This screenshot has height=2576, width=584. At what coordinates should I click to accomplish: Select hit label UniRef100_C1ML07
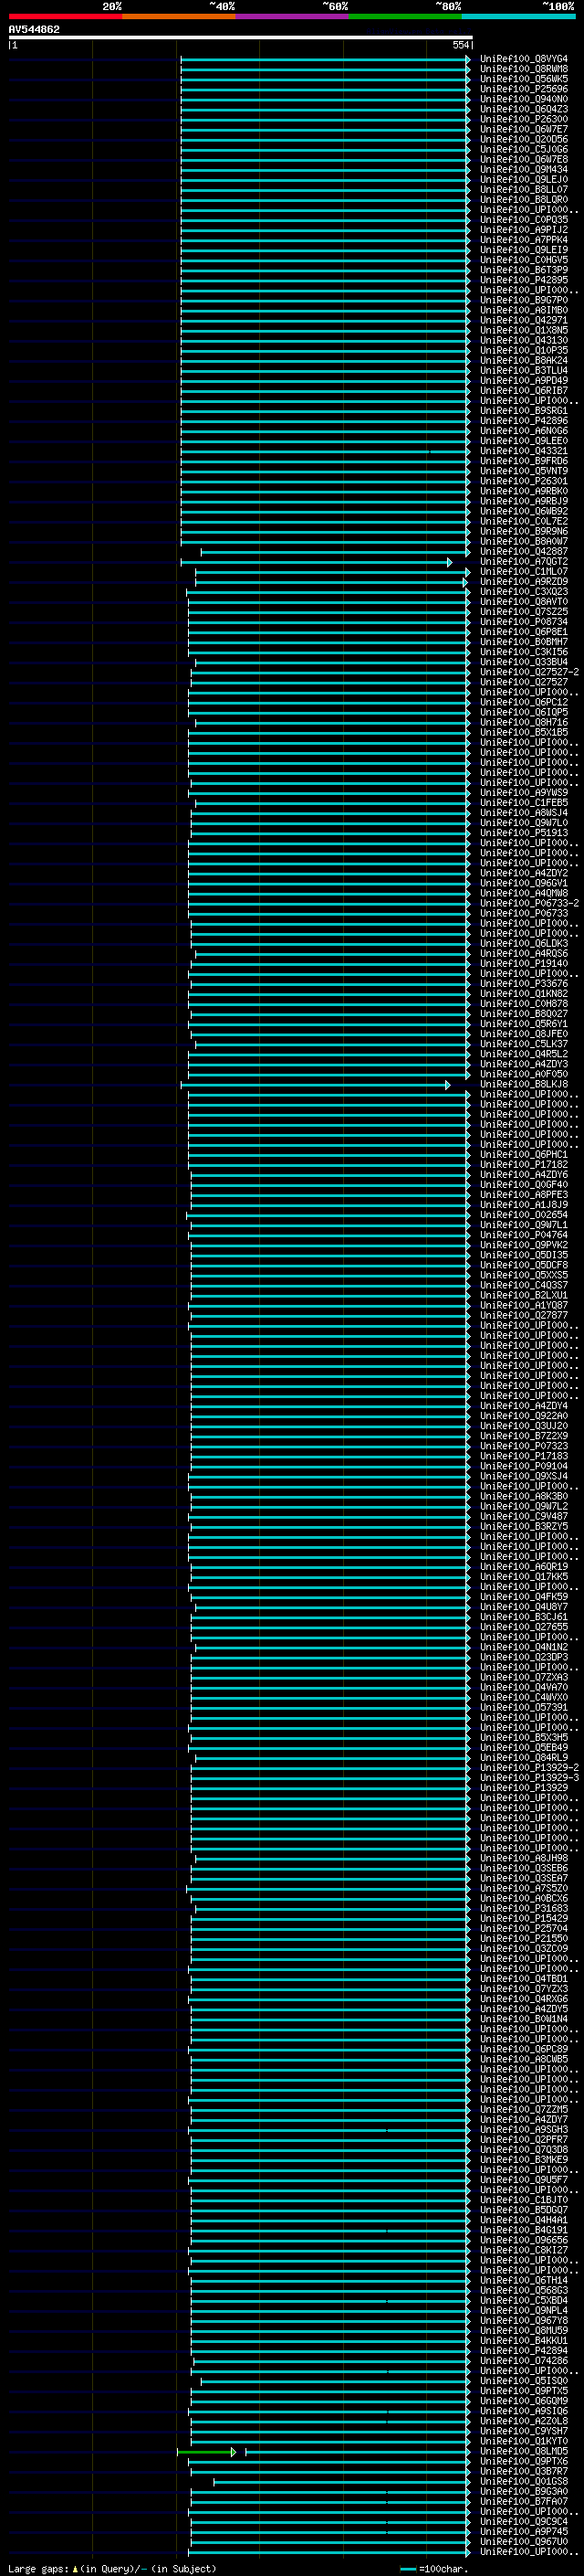(x=523, y=572)
